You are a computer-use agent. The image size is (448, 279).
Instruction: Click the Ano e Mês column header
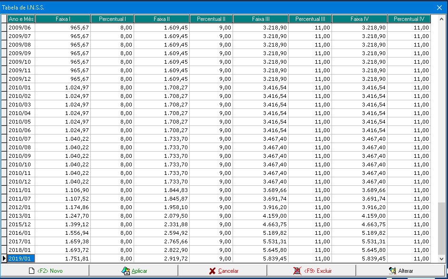point(21,19)
